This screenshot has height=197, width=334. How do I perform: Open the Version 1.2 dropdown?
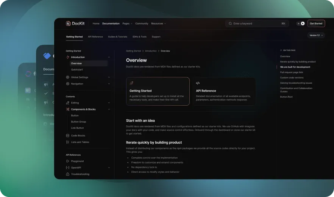click(316, 35)
